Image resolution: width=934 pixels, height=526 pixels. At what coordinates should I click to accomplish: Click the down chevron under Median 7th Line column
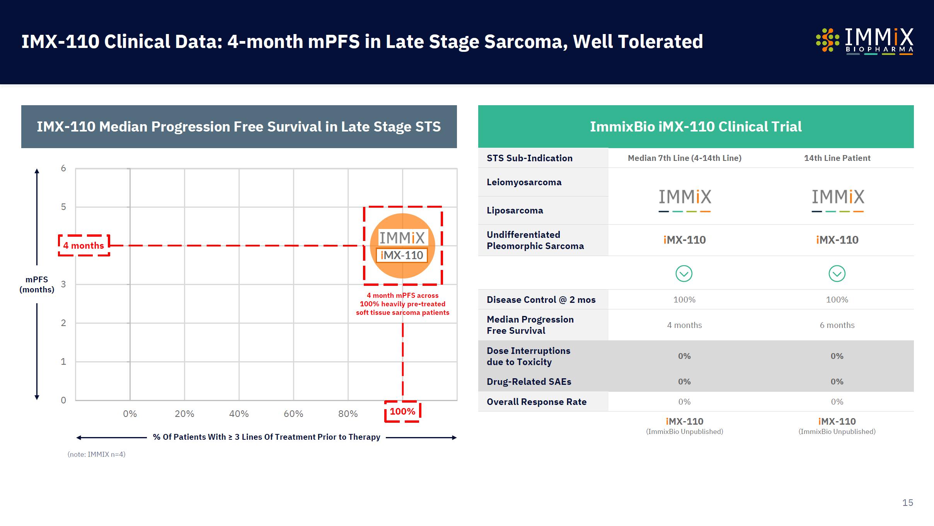point(684,273)
